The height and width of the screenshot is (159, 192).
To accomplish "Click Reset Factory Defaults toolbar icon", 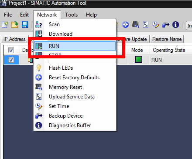I will pyautogui.click(x=125, y=24).
